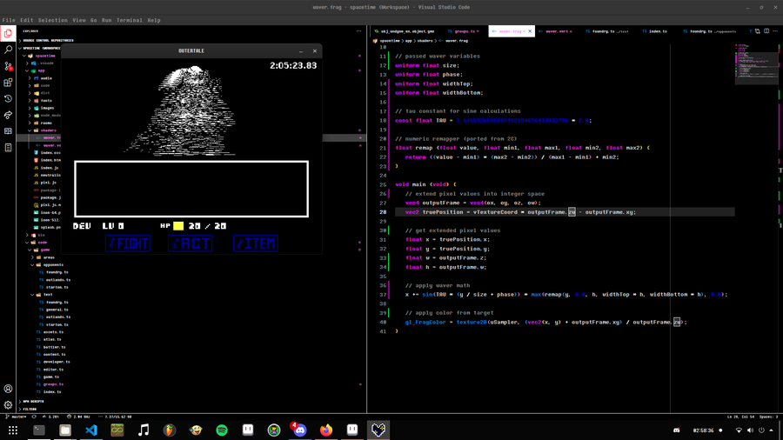Open the Manage gear icon in activity bar
This screenshot has width=783, height=440.
[x=8, y=405]
